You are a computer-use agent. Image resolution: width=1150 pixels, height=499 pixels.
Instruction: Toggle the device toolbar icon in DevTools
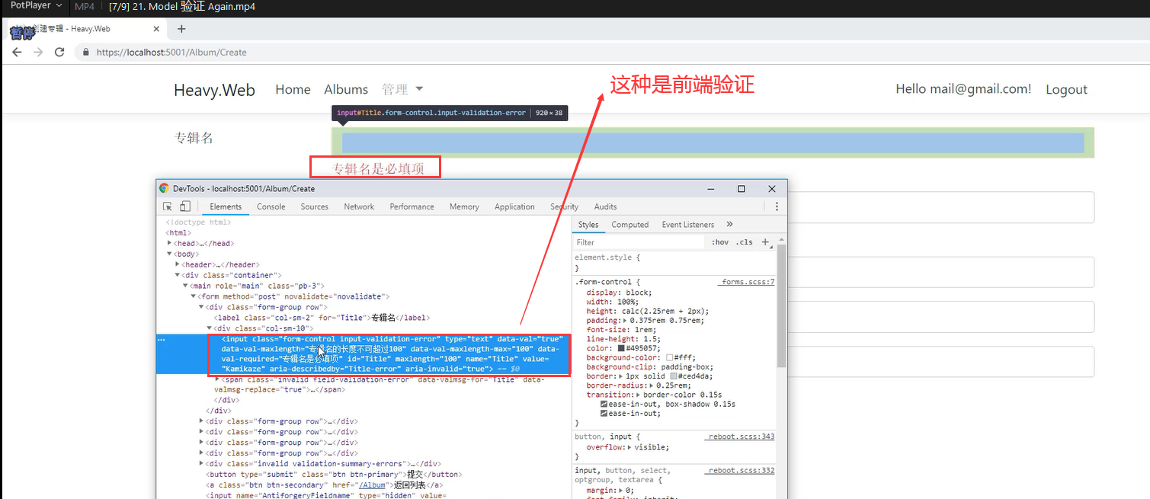point(184,206)
